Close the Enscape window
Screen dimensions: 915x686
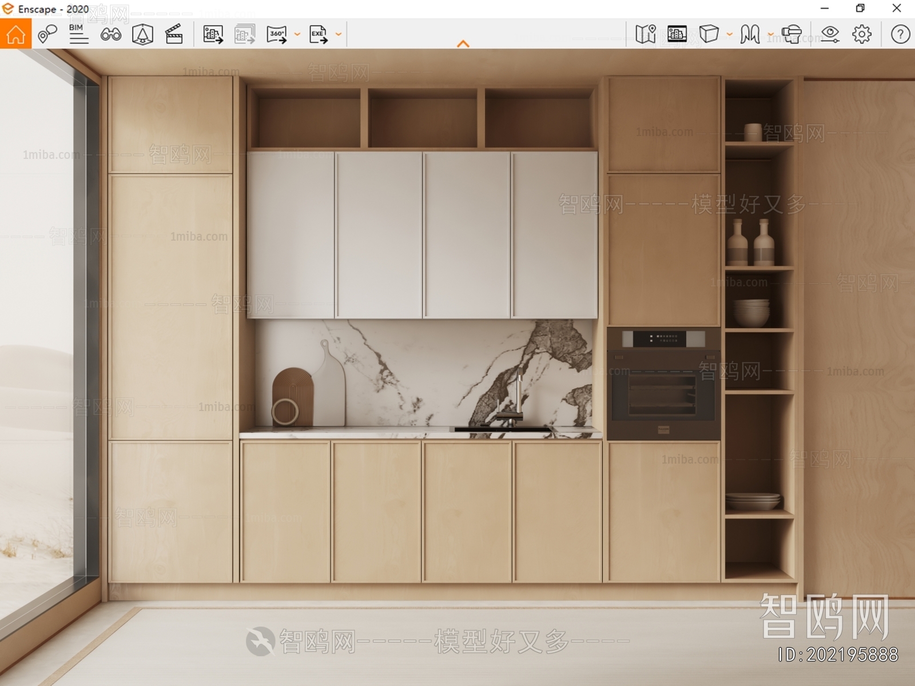[897, 9]
